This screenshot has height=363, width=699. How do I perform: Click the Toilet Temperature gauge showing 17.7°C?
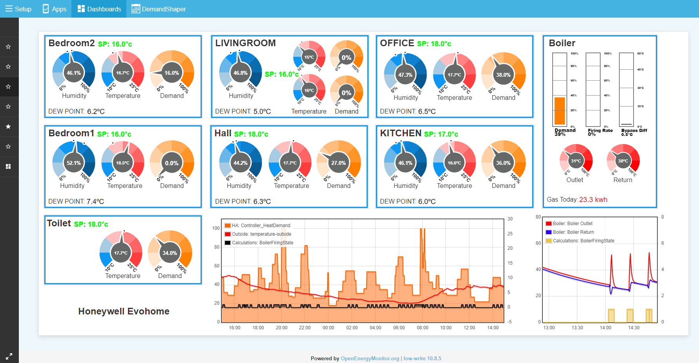click(x=121, y=253)
